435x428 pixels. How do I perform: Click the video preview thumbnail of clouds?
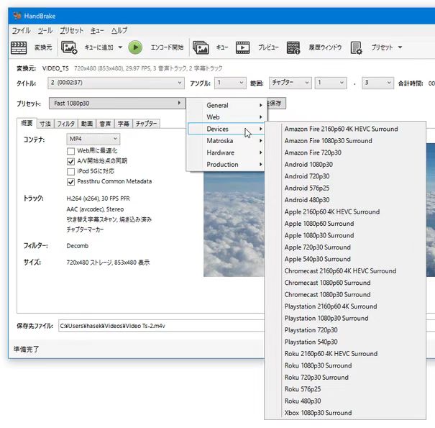point(234,224)
